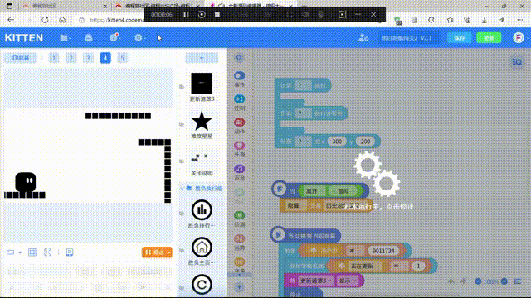Click the stage recording play icon
The image size is (531, 298).
tap(70, 252)
